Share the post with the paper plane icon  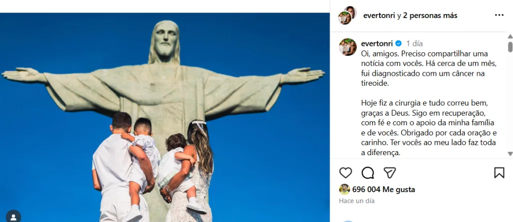(x=390, y=173)
